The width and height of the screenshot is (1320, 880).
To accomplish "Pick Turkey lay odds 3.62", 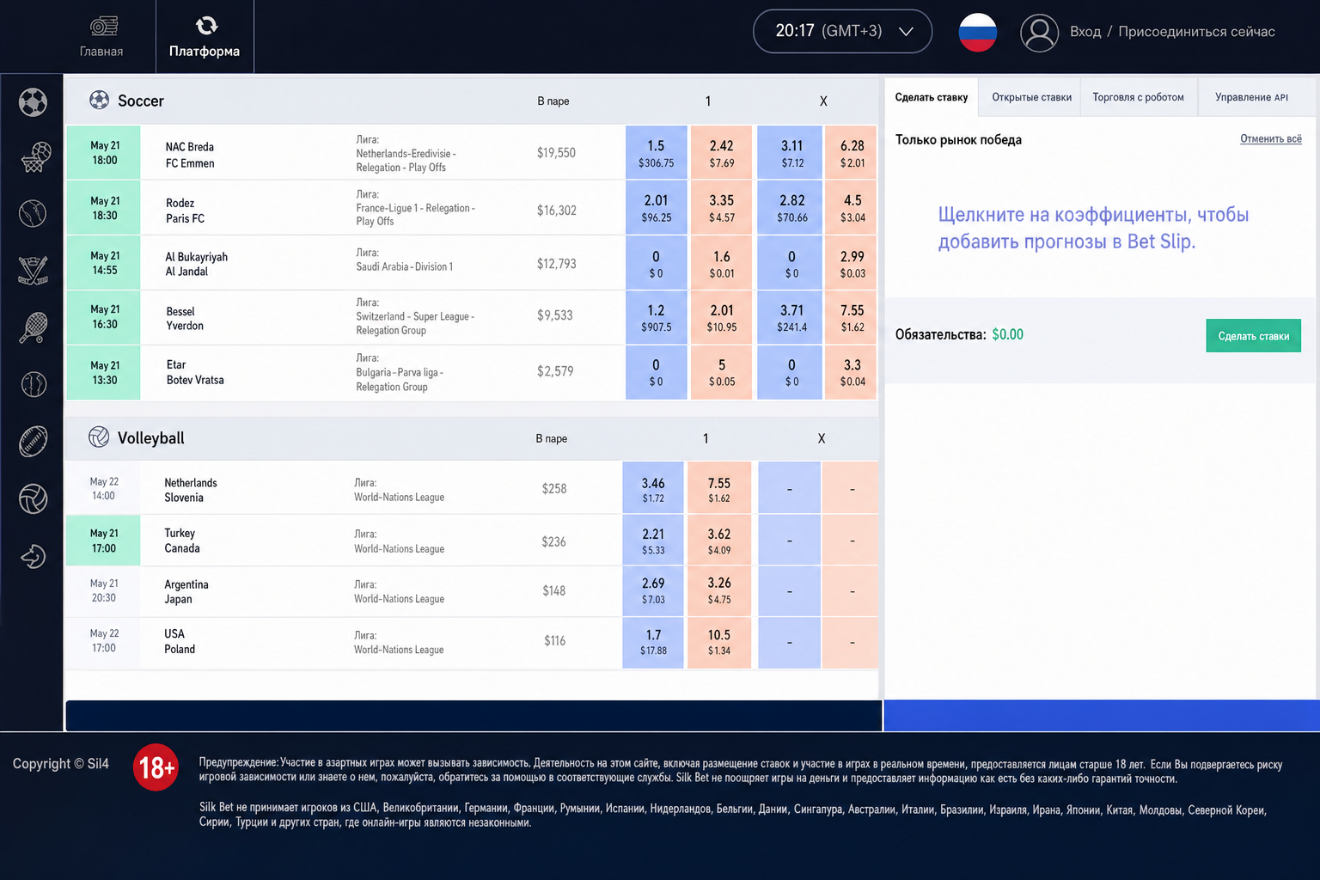I will (x=719, y=541).
